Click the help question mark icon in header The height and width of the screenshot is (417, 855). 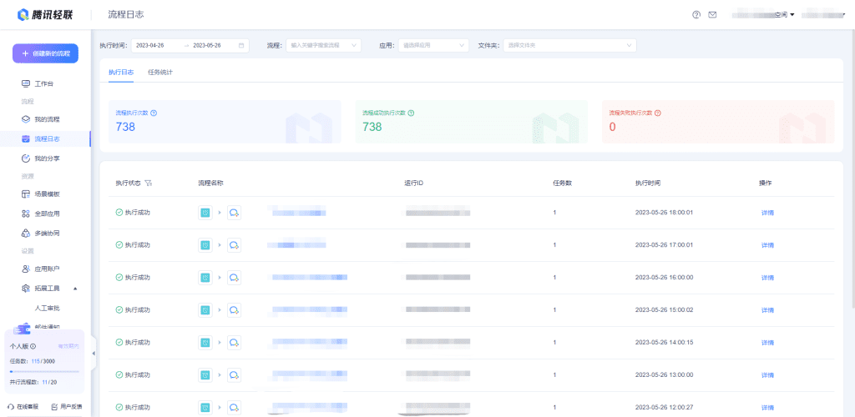tap(696, 15)
